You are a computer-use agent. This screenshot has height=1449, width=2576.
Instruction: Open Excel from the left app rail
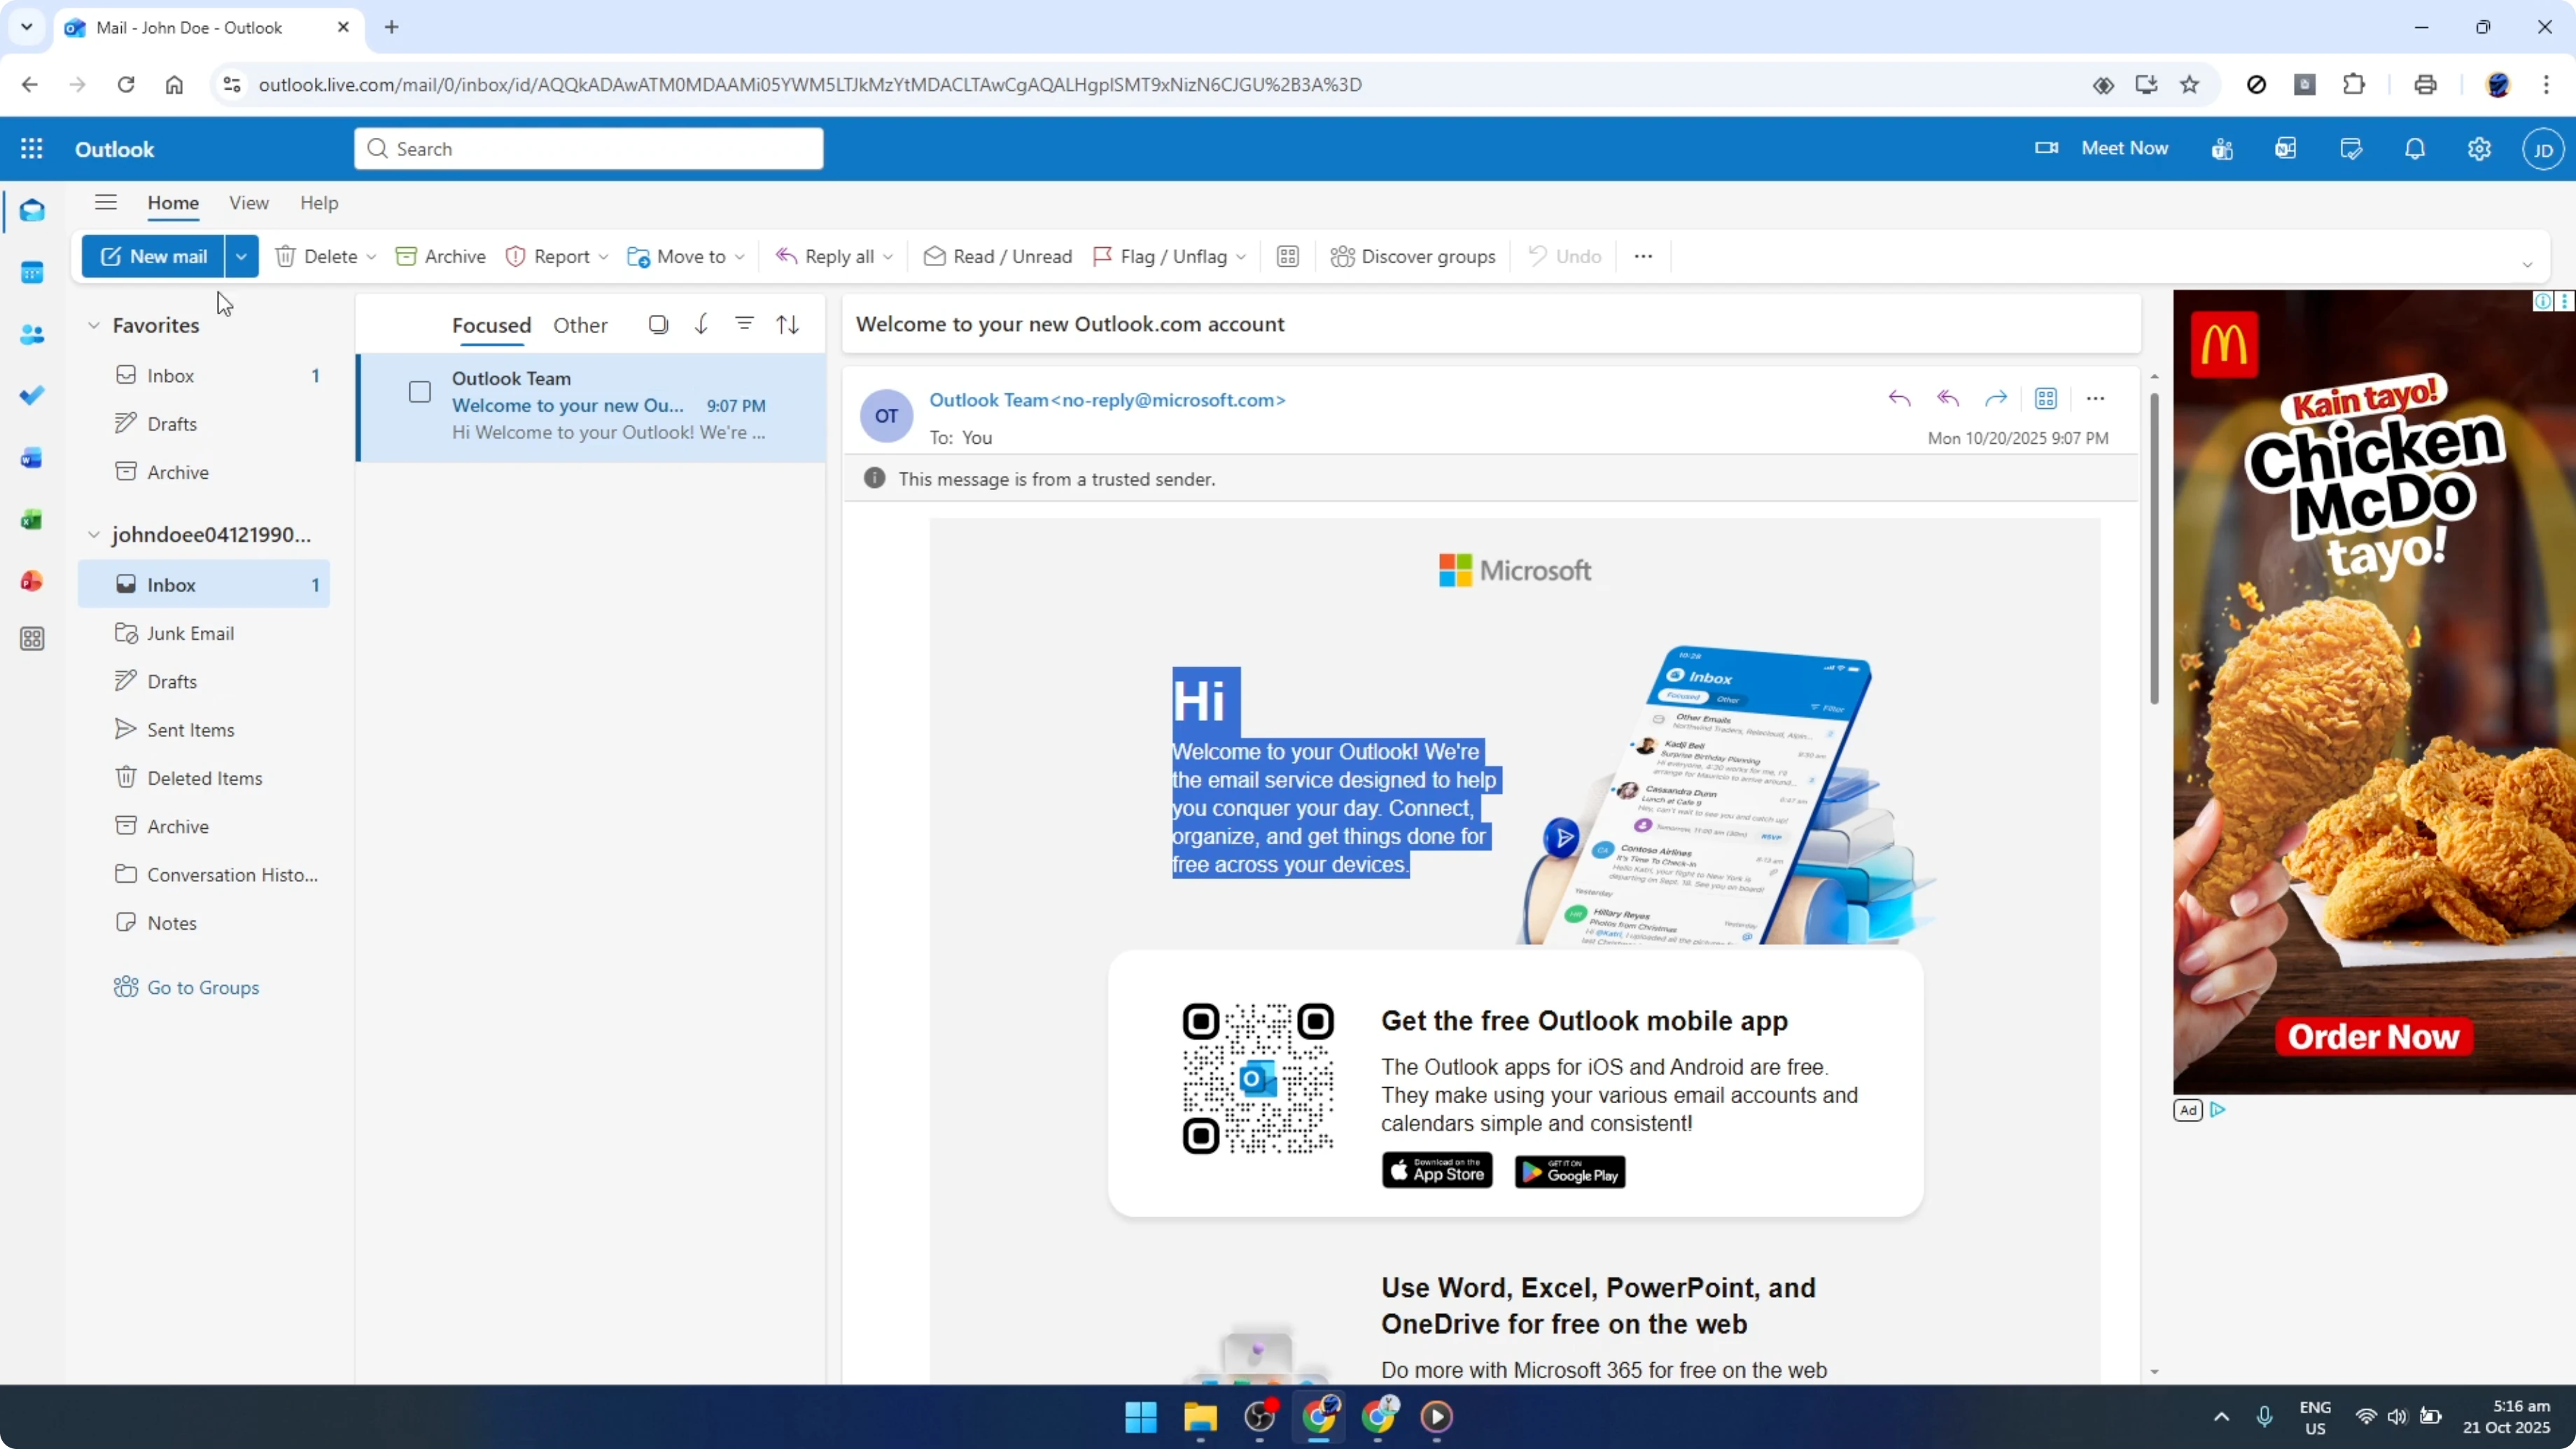32,519
